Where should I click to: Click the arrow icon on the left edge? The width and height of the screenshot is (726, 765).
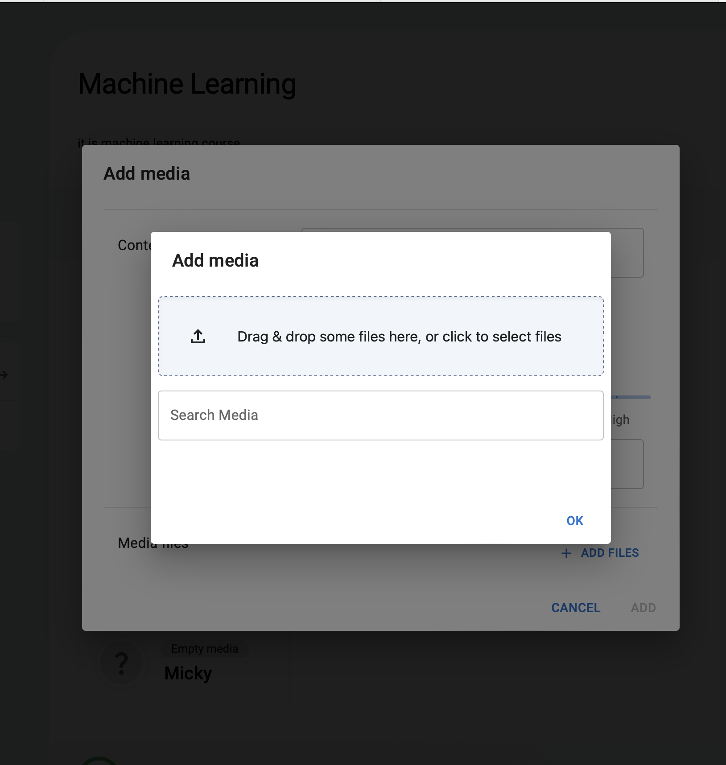point(4,375)
